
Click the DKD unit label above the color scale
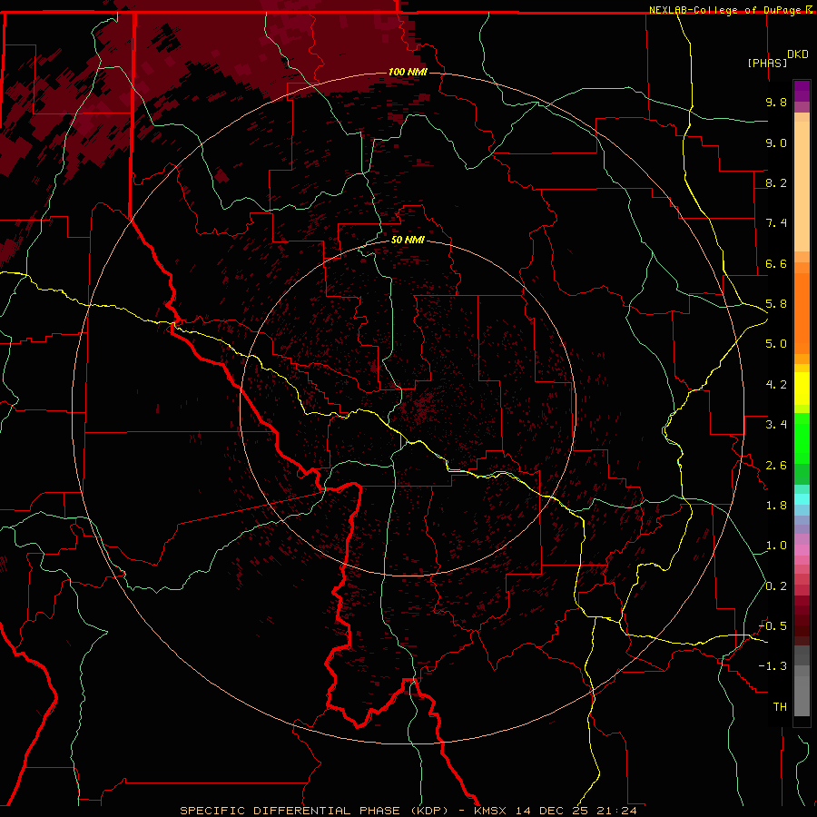(x=798, y=54)
